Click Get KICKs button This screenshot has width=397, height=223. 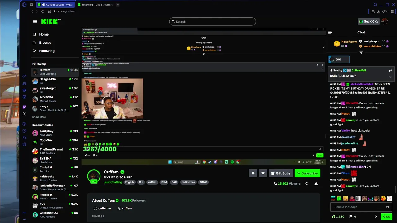369,21
